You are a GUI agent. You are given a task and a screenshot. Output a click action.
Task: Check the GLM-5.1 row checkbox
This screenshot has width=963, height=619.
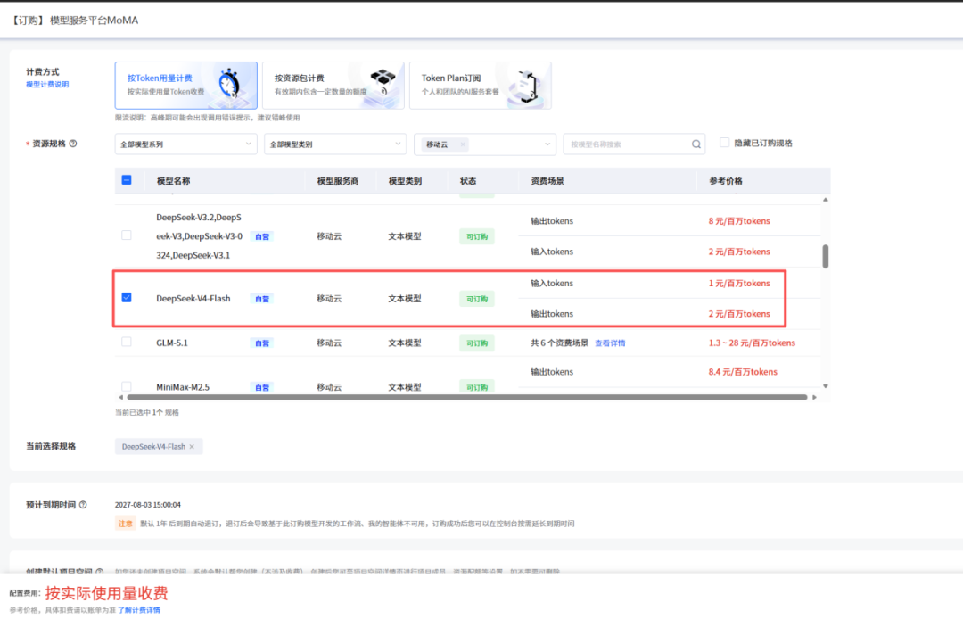[x=127, y=342]
